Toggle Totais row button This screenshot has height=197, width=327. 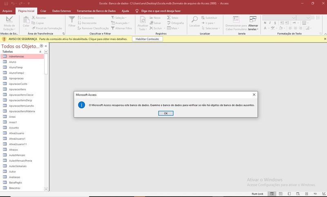(172, 18)
